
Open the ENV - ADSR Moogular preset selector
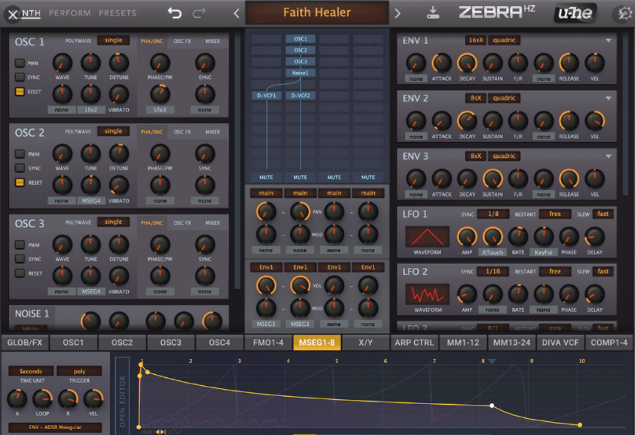[55, 428]
